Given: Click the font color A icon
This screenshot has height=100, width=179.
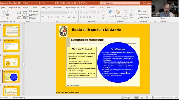Looking at the screenshot, I should (74, 17).
